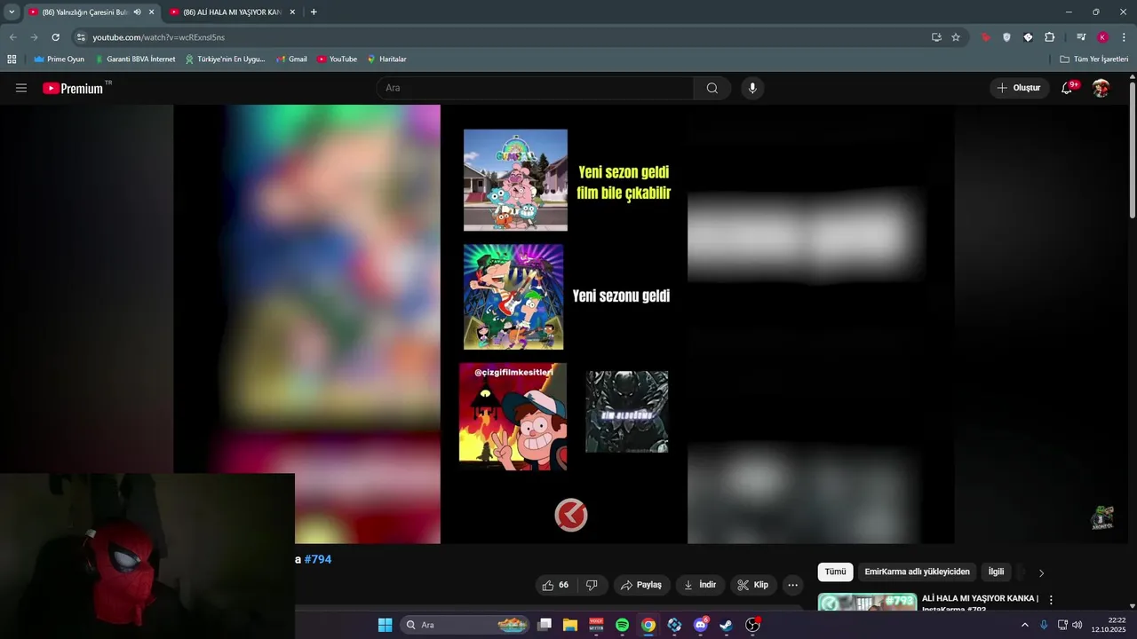Open OBS Studio from taskbar
Viewport: 1137px width, 639px height.
click(753, 625)
